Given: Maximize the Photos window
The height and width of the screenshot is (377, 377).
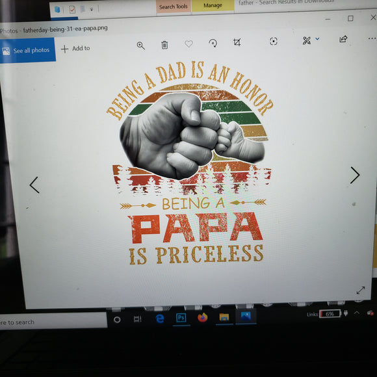Looking at the screenshot, I should (x=350, y=18).
